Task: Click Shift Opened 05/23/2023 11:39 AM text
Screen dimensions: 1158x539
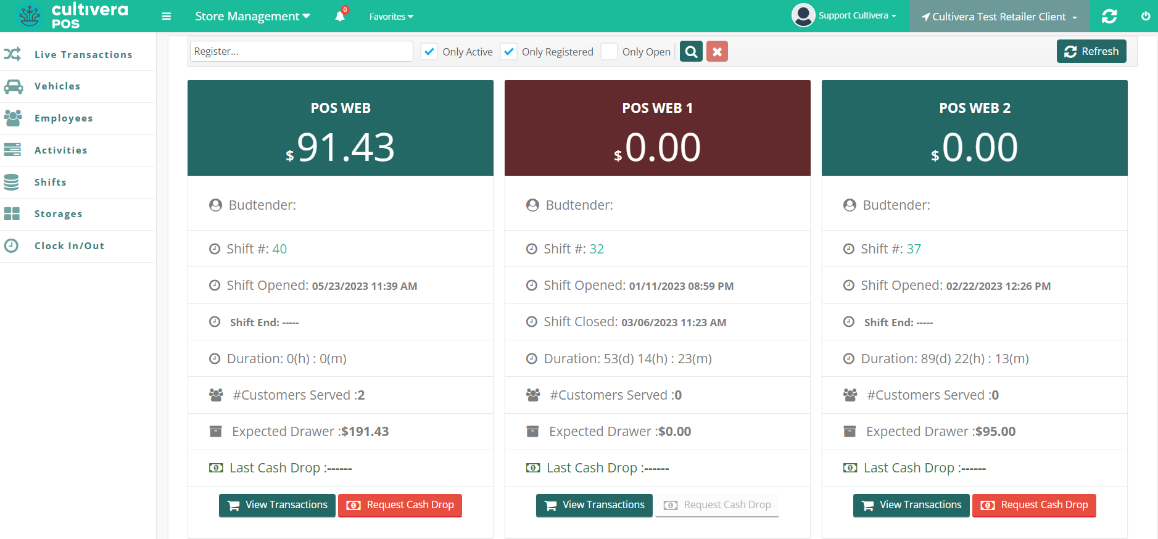Action: 322,286
